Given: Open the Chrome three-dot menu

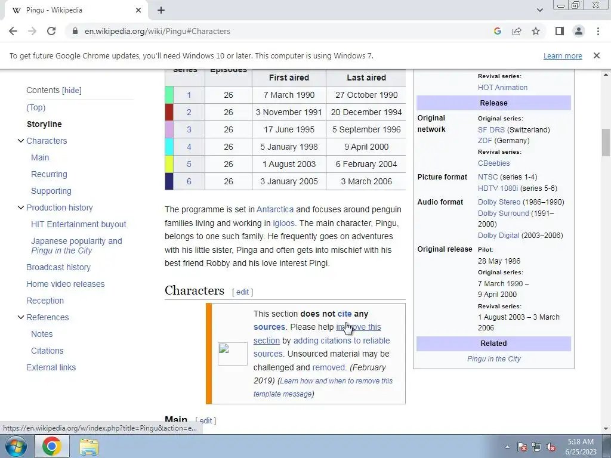Looking at the screenshot, I should coord(598,31).
